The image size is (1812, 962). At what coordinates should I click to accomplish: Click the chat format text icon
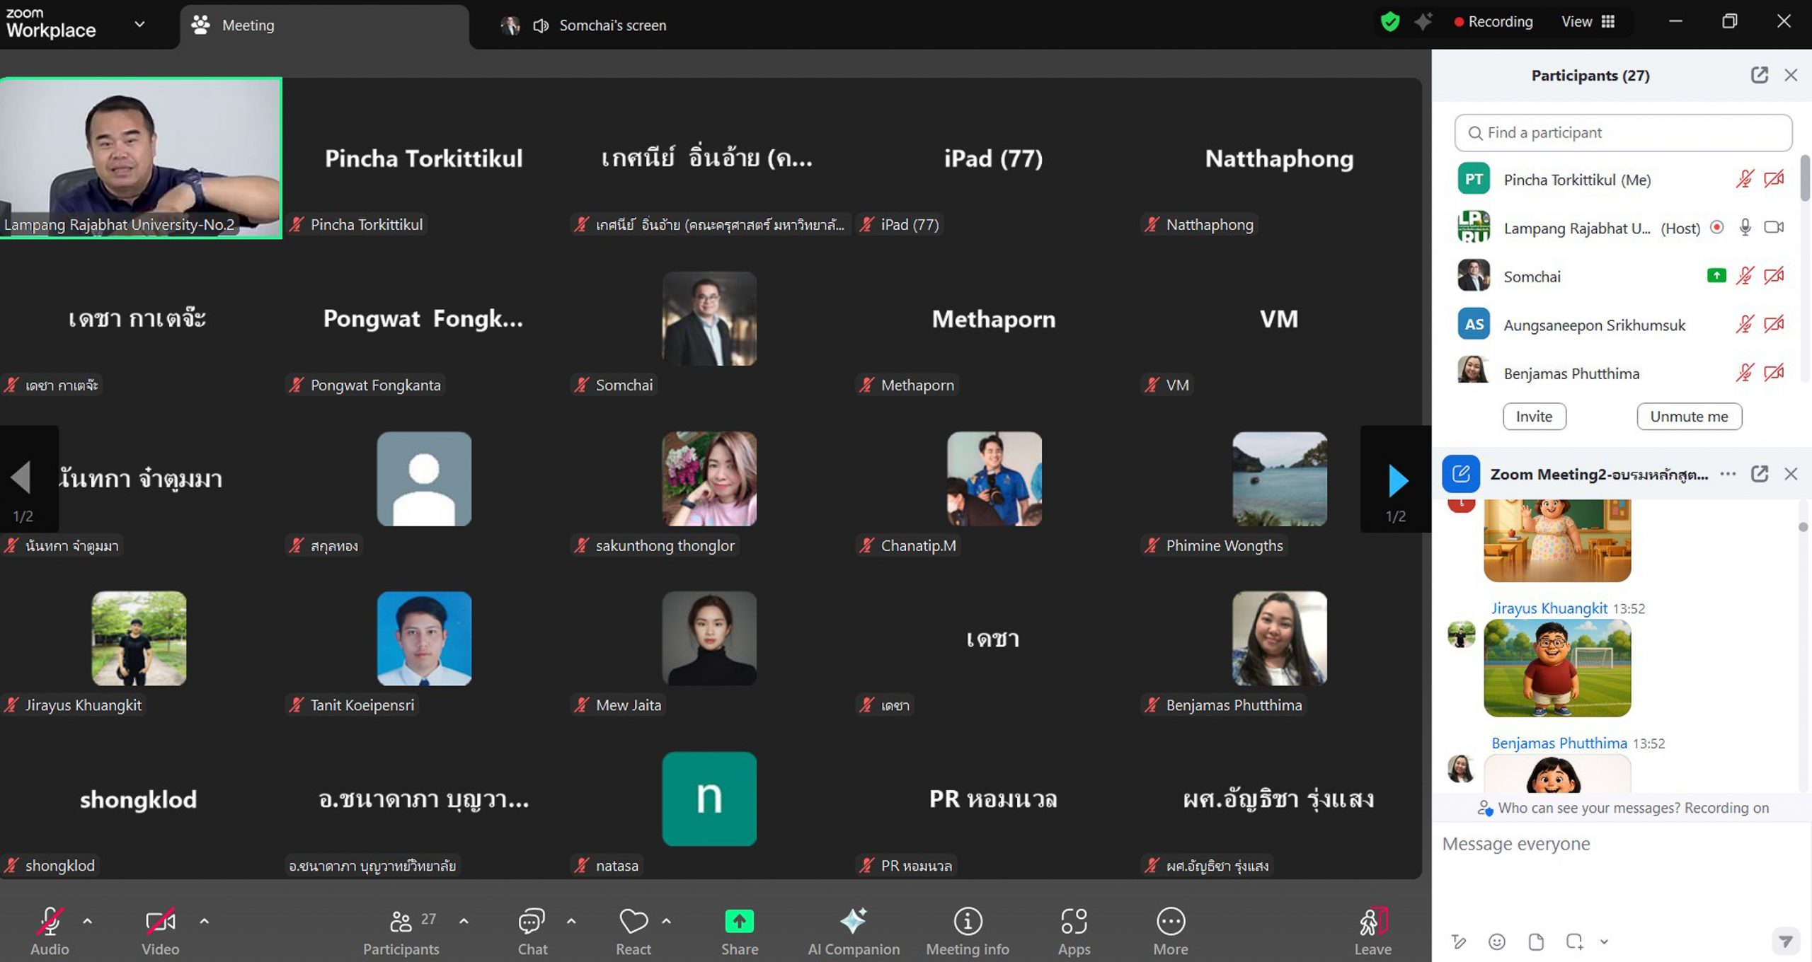pyautogui.click(x=1459, y=941)
